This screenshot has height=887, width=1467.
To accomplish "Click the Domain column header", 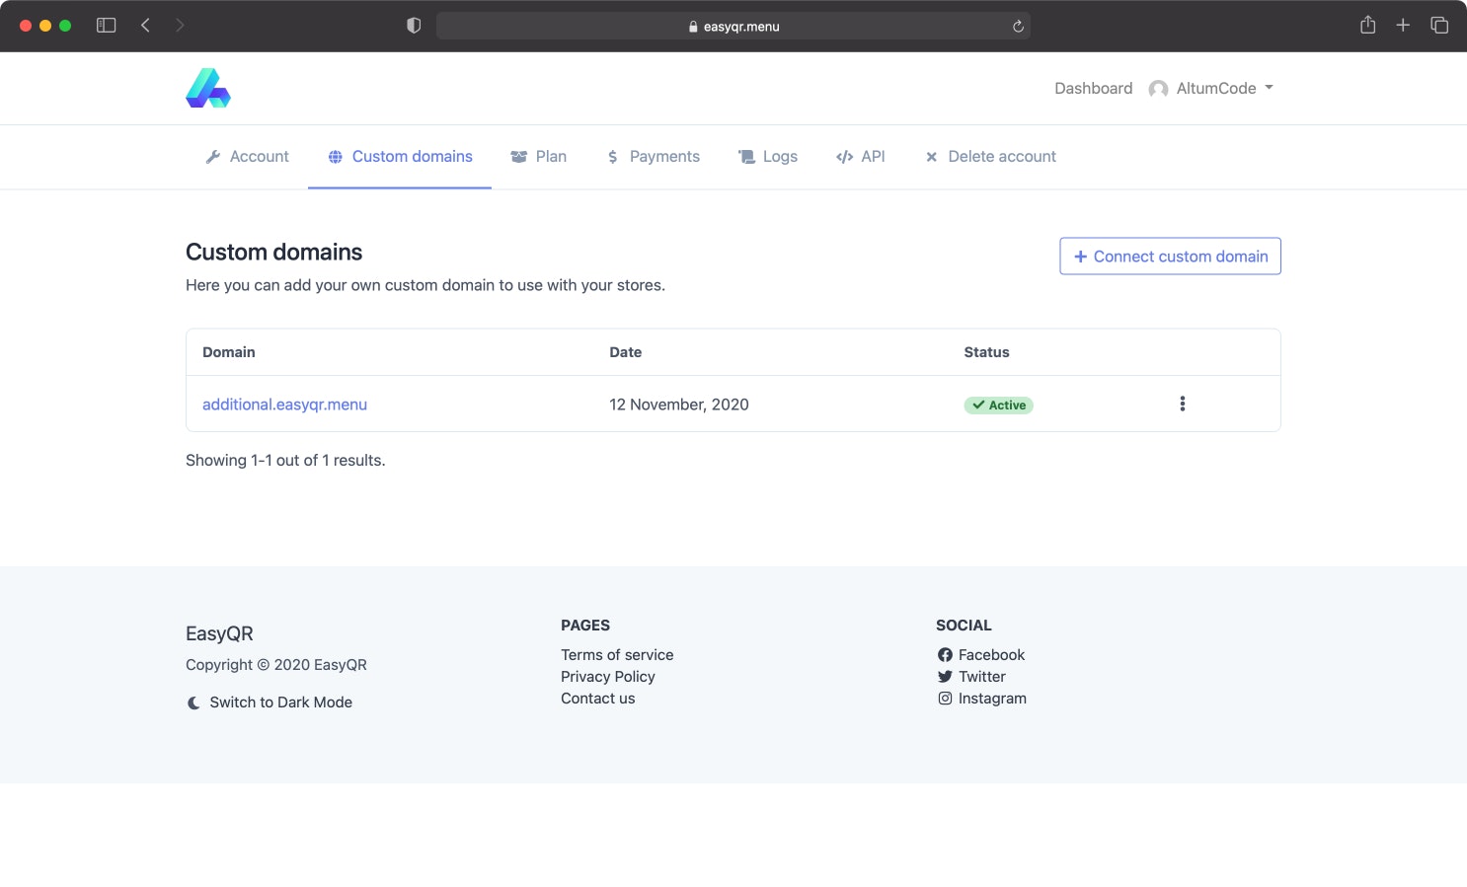I will point(229,352).
